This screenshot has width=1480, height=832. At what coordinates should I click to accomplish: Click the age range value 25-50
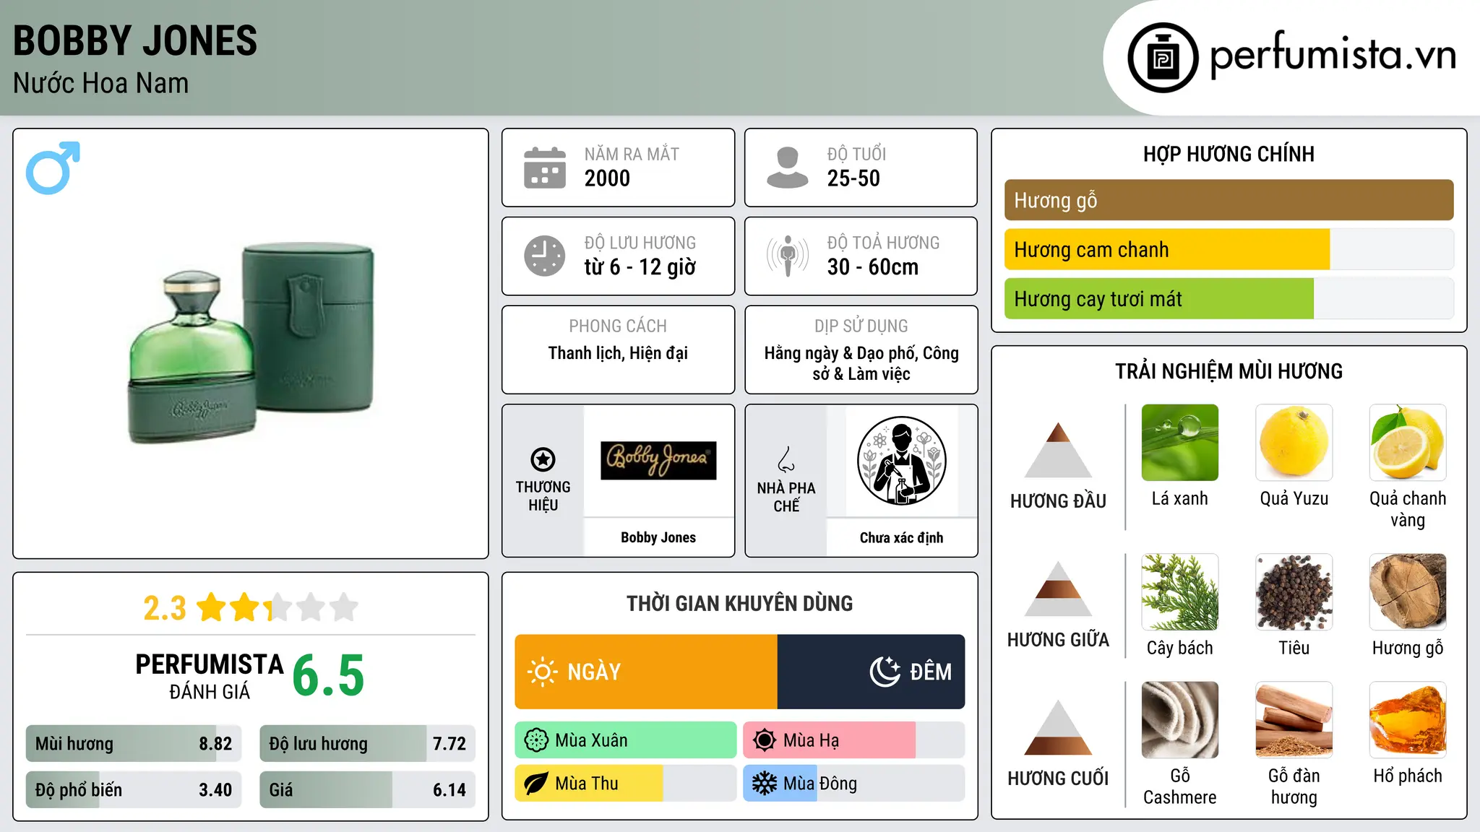tap(853, 178)
